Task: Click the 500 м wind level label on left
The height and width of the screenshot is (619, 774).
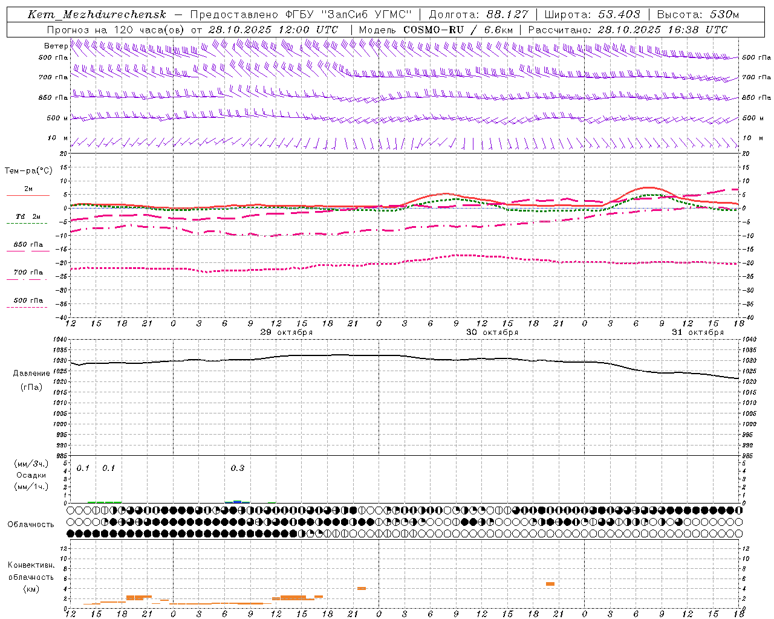Action: click(x=57, y=118)
